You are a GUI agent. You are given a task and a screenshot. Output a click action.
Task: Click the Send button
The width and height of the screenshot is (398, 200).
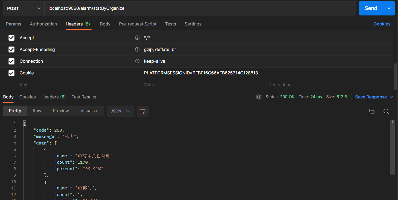point(370,8)
